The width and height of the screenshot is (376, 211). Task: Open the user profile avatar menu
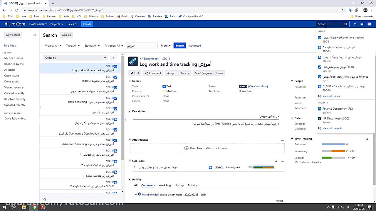(370, 24)
